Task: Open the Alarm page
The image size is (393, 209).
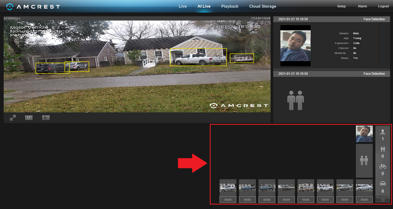Action: click(x=362, y=6)
